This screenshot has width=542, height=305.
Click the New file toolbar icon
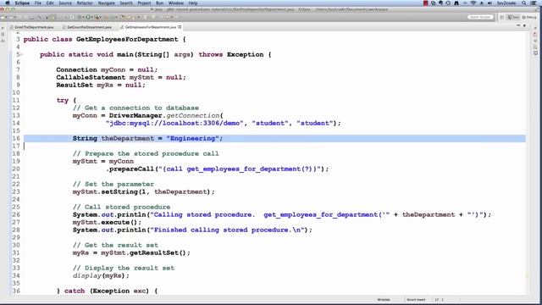[x=3, y=17]
